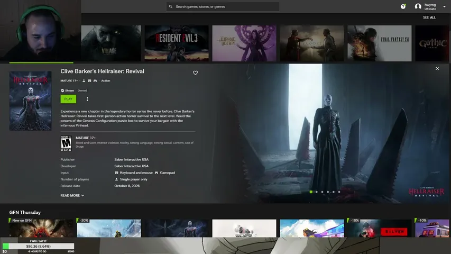Expand READ MORE details
The width and height of the screenshot is (451, 254).
(72, 196)
